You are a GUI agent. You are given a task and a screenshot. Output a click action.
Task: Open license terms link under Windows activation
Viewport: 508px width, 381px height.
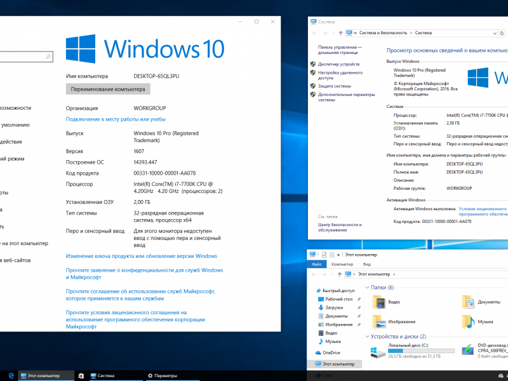483,211
